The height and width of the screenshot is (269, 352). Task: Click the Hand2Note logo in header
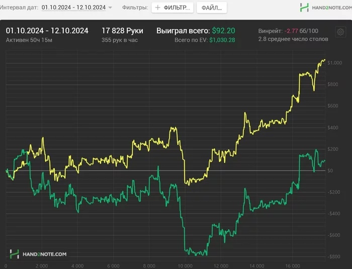(326, 8)
